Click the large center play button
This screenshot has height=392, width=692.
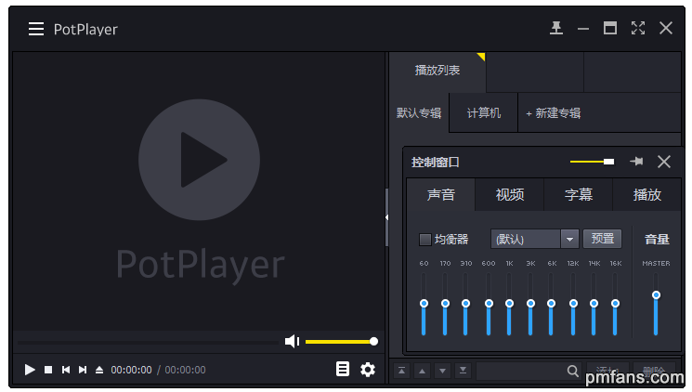pyautogui.click(x=199, y=160)
